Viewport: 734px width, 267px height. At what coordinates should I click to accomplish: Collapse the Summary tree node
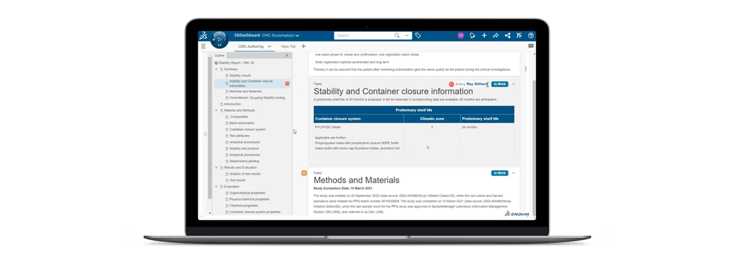[216, 70]
